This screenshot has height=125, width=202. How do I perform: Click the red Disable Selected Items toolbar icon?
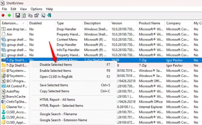pos(3,16)
